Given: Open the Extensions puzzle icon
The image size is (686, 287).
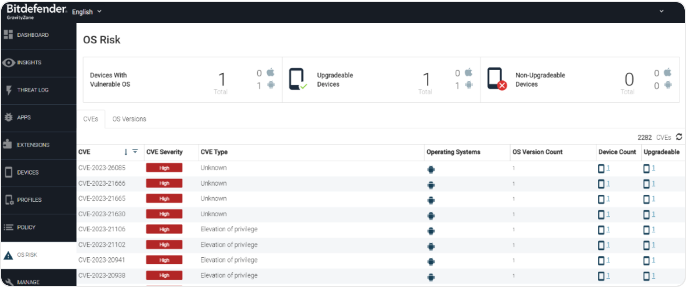Looking at the screenshot, I should point(8,144).
